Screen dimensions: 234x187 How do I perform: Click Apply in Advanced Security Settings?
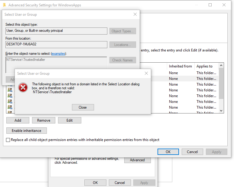pos(216,152)
